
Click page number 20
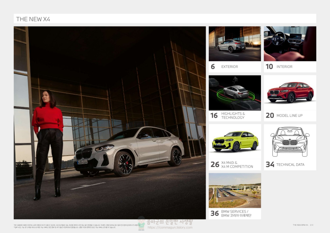point(270,115)
